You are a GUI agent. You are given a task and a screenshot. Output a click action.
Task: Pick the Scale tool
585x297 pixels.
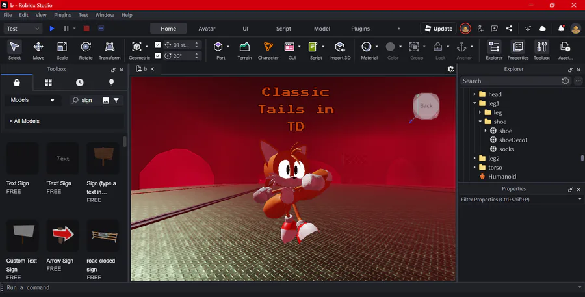tap(62, 50)
